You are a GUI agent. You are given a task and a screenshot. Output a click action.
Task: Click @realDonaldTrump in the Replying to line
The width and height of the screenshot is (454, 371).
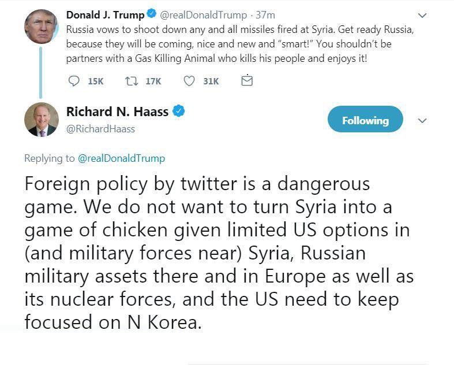[x=121, y=158]
